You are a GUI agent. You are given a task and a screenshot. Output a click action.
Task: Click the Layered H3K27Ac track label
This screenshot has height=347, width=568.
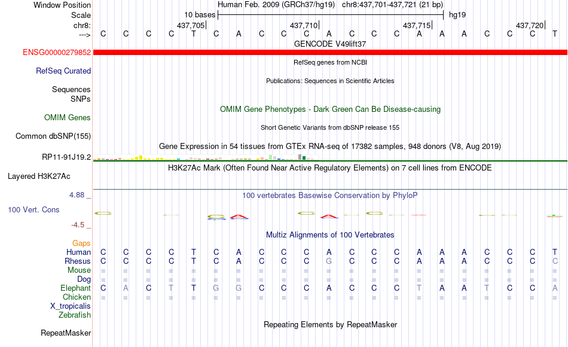click(x=39, y=176)
